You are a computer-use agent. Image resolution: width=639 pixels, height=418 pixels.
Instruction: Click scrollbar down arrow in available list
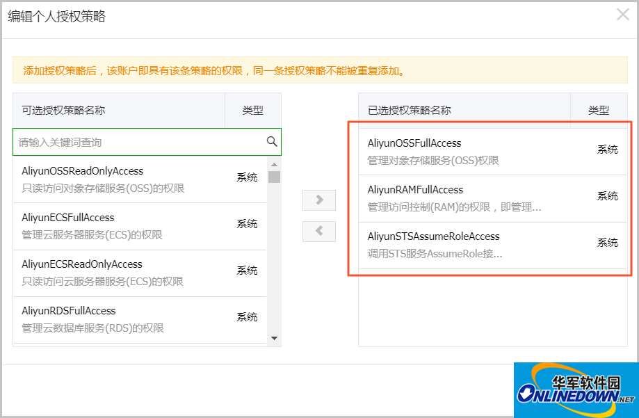tap(275, 338)
